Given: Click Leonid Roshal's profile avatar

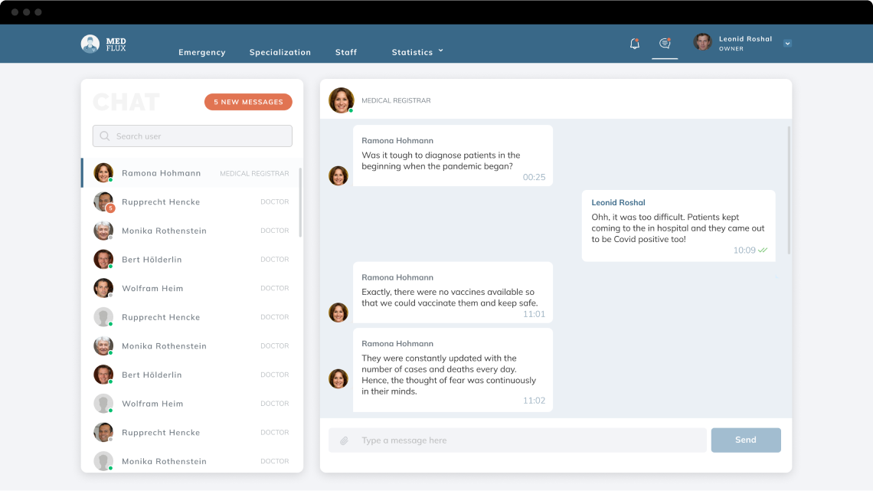Looking at the screenshot, I should [x=702, y=43].
